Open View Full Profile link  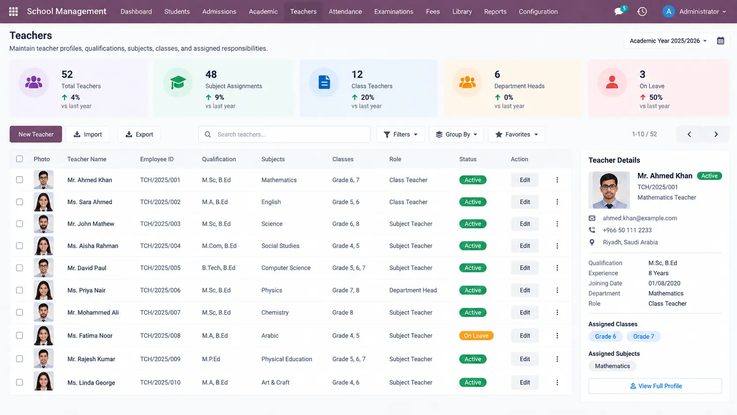click(655, 386)
